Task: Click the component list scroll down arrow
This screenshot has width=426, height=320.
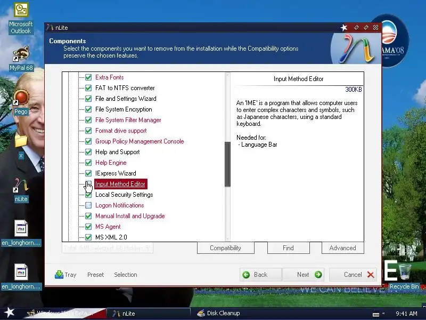Action: pyautogui.click(x=228, y=238)
